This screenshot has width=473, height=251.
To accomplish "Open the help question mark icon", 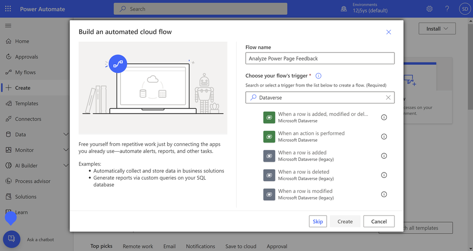I will click(x=447, y=9).
